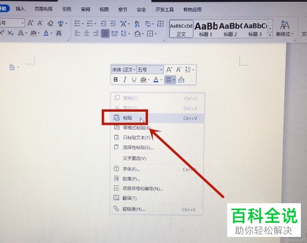The image size is (307, 243).
Task: Toggle Underline on the mini toolbar
Action: 134,80
